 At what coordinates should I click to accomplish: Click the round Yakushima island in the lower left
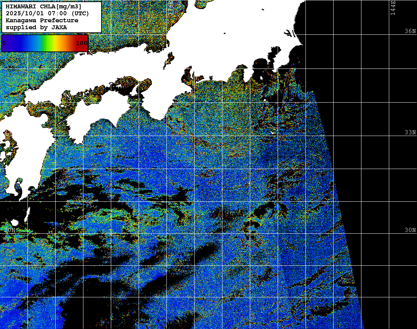click(x=14, y=222)
